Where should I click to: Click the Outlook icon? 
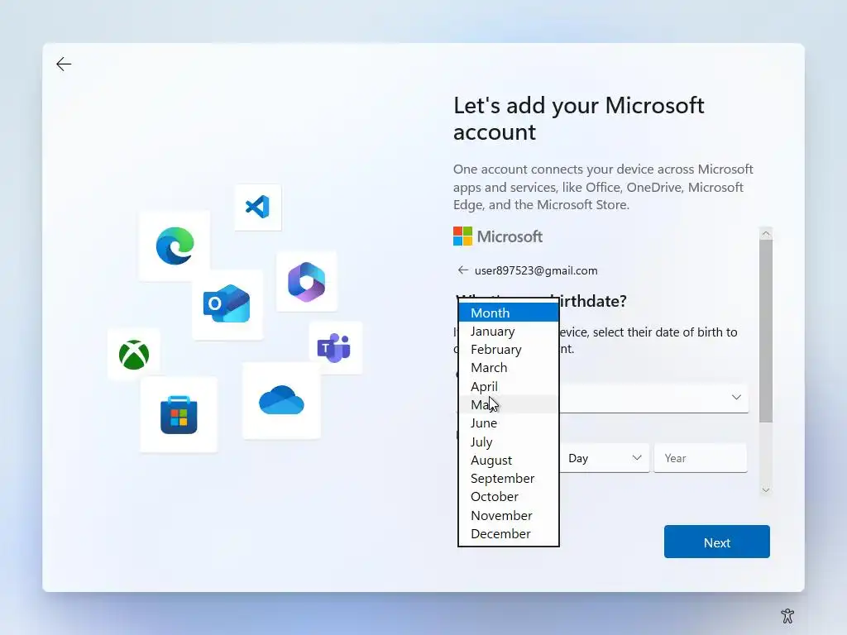point(227,304)
